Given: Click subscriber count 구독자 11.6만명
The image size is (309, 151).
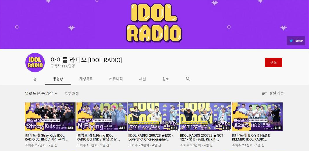Looking at the screenshot, I should [63, 66].
